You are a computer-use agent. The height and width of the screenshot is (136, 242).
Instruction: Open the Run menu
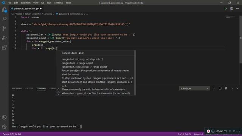click(x=49, y=3)
